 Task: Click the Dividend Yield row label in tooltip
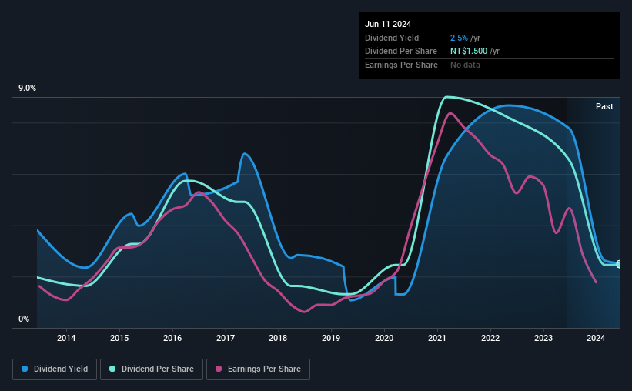pos(392,38)
